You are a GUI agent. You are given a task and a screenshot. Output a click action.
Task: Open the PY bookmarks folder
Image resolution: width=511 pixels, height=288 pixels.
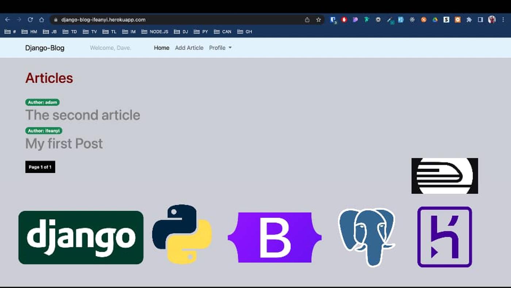201,32
